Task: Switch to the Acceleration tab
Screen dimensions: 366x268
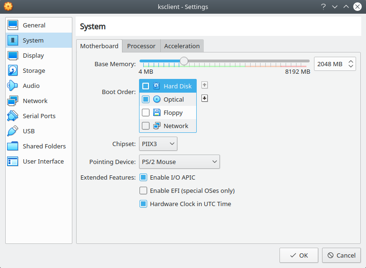Action: 182,46
